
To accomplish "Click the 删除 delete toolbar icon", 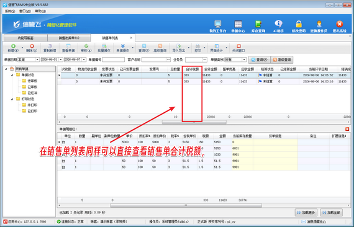I will point(32,47).
